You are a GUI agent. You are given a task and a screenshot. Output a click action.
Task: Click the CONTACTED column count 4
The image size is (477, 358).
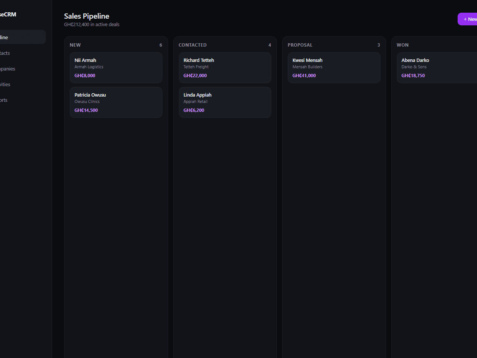(x=270, y=45)
